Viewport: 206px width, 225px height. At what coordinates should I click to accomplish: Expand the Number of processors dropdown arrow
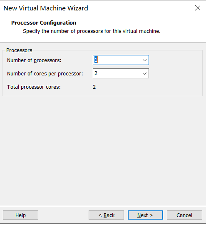click(144, 60)
